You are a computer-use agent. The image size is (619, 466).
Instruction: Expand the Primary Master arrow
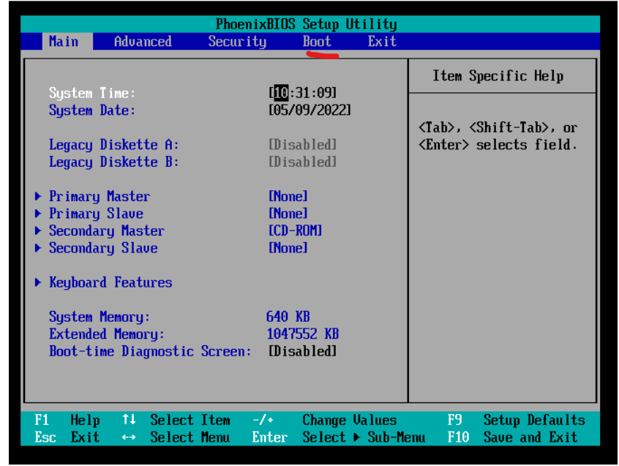(38, 196)
